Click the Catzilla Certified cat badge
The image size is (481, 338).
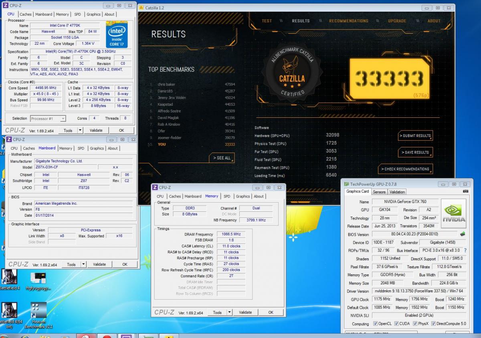pyautogui.click(x=291, y=72)
